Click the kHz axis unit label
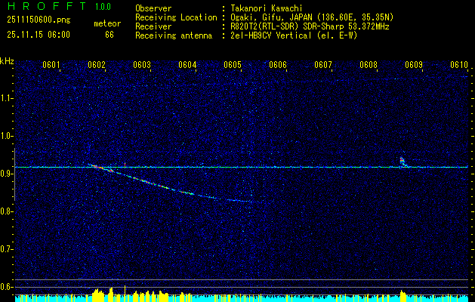The width and height of the screenshot is (475, 302). click(7, 61)
